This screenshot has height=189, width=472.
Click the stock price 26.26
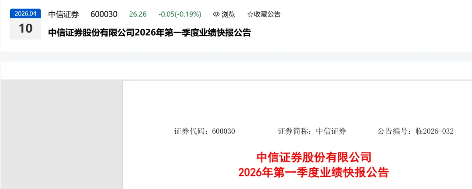point(138,14)
